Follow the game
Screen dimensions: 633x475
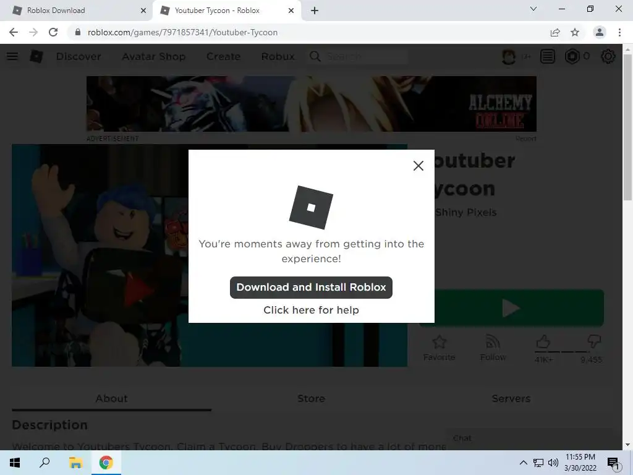(493, 348)
